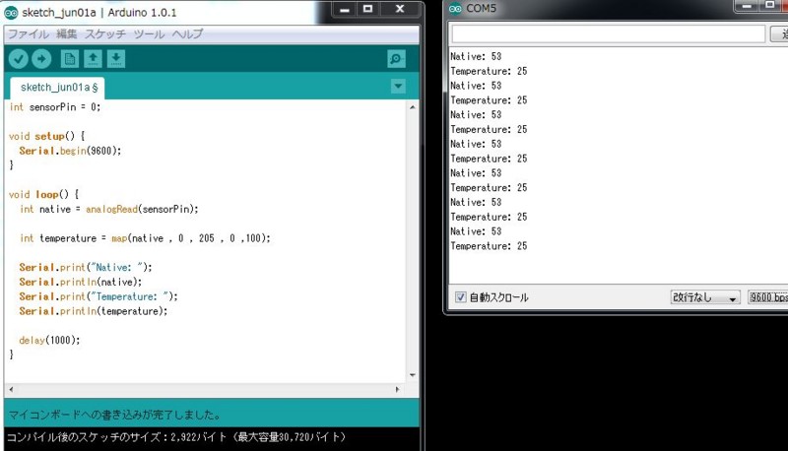
Task: Click the Verify checkmark button
Action: point(18,59)
